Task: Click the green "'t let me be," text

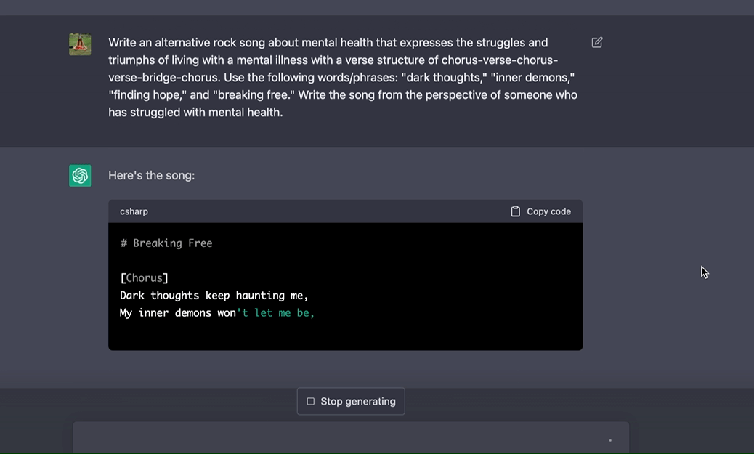Action: pos(276,313)
